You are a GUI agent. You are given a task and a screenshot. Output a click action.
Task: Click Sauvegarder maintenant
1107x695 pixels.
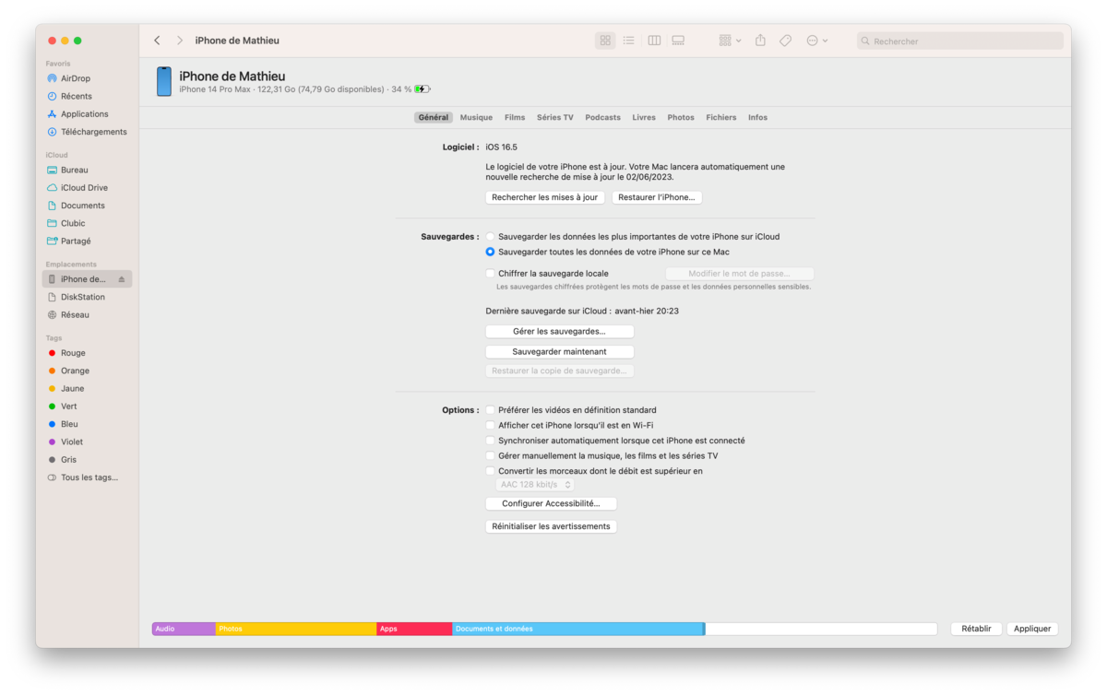tap(560, 352)
